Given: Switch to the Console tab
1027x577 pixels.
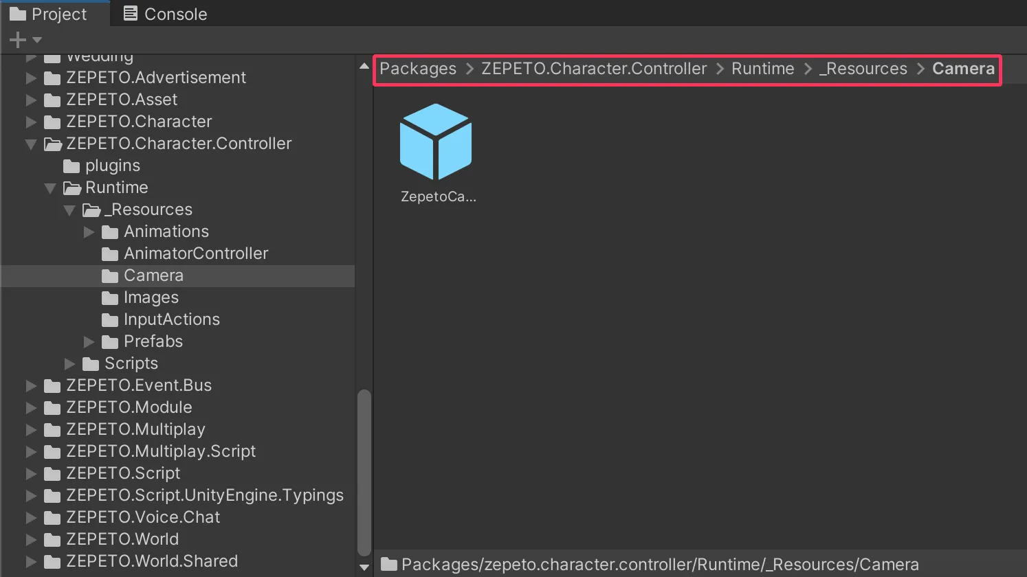Looking at the screenshot, I should coord(166,14).
